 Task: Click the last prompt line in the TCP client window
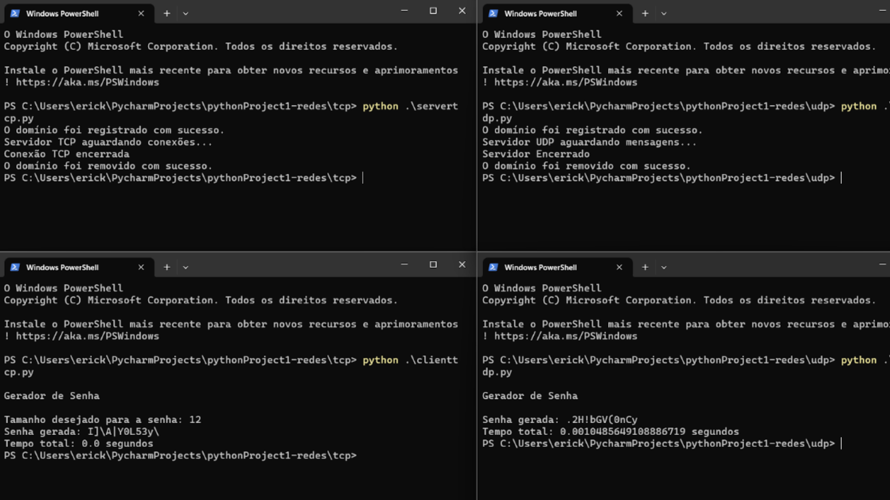pyautogui.click(x=180, y=456)
